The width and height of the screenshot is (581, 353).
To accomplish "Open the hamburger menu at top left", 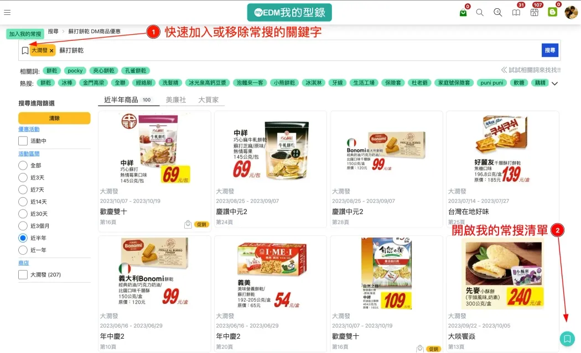I will pos(7,12).
